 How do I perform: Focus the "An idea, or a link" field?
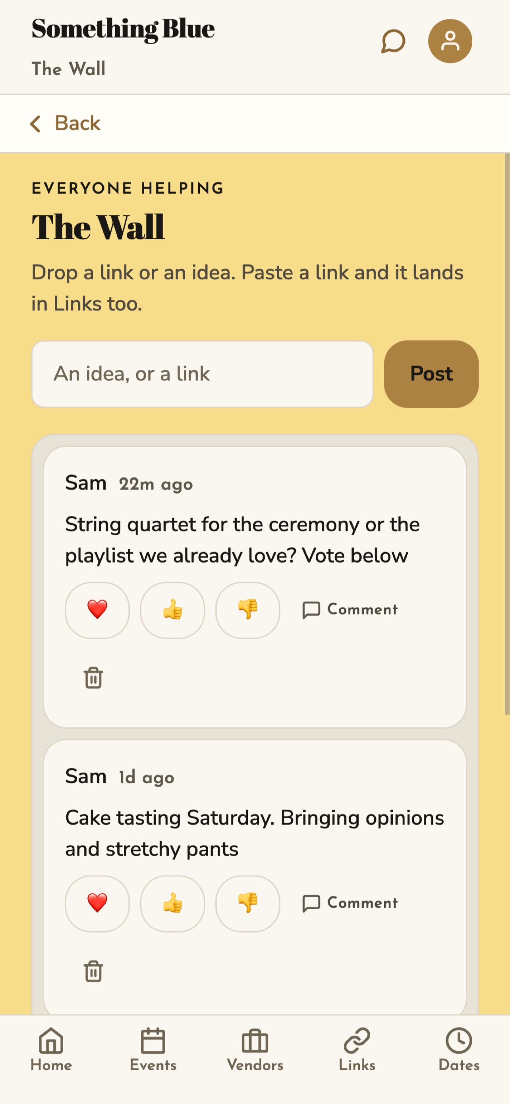coord(203,374)
